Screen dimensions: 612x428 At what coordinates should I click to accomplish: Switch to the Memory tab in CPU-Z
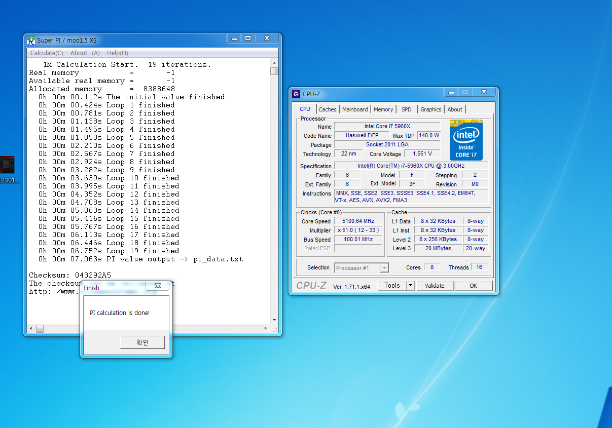(383, 109)
